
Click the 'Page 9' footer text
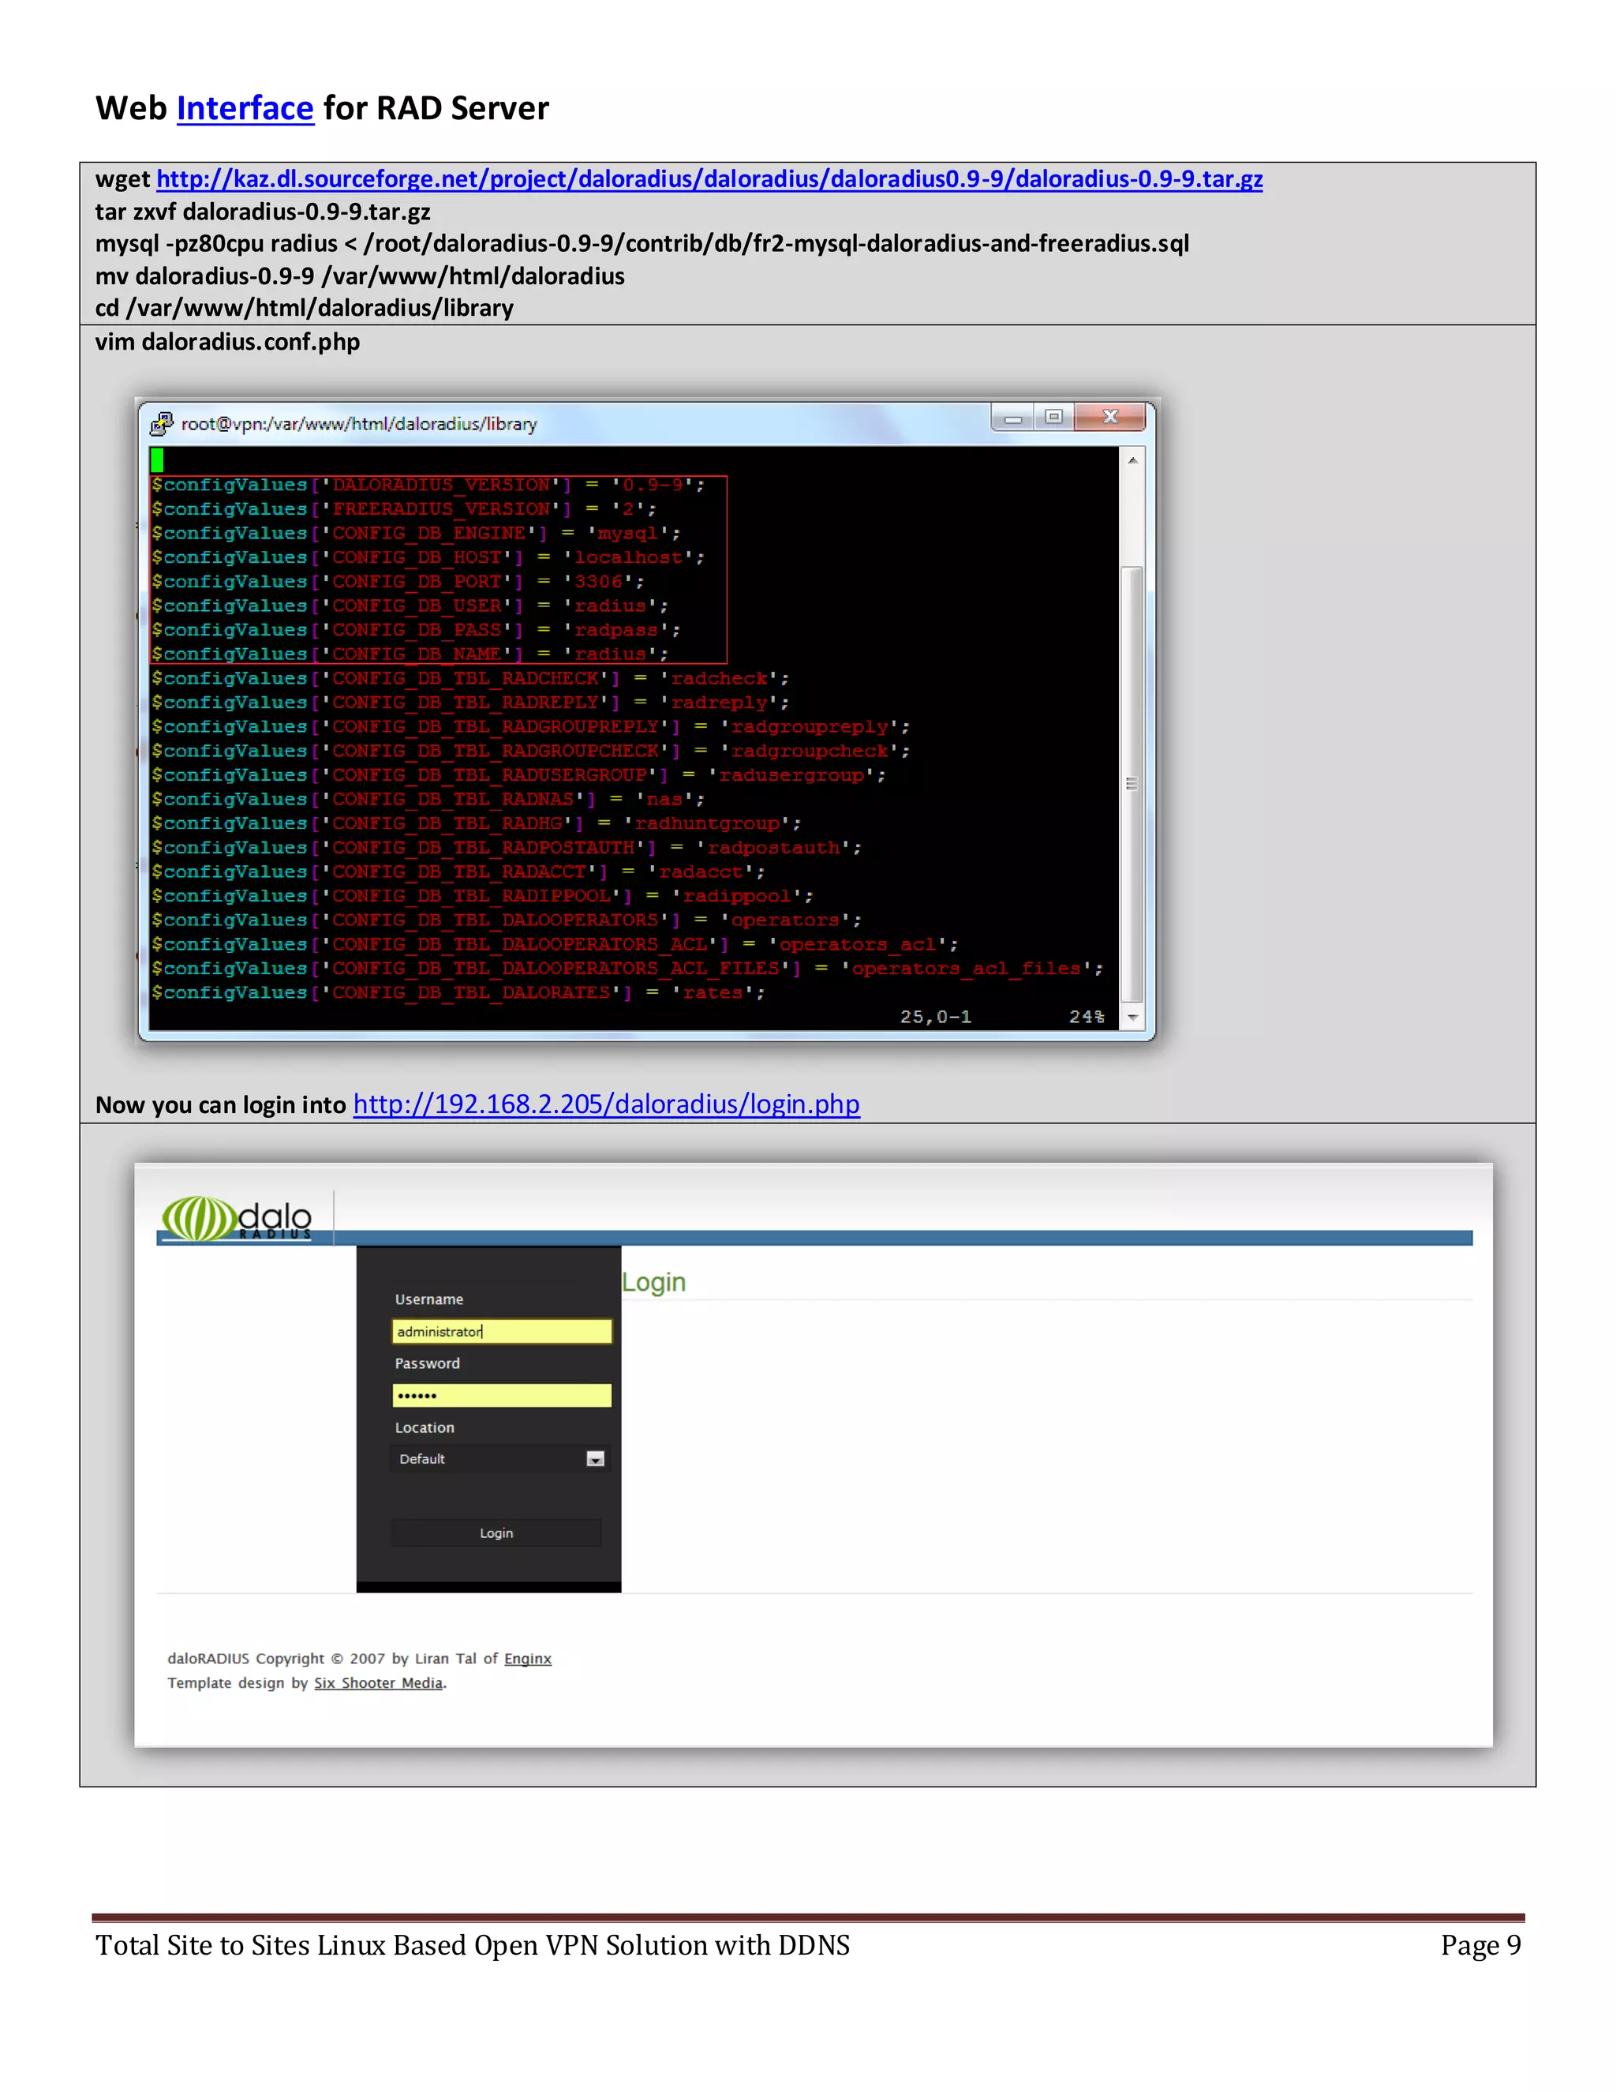(1480, 1945)
